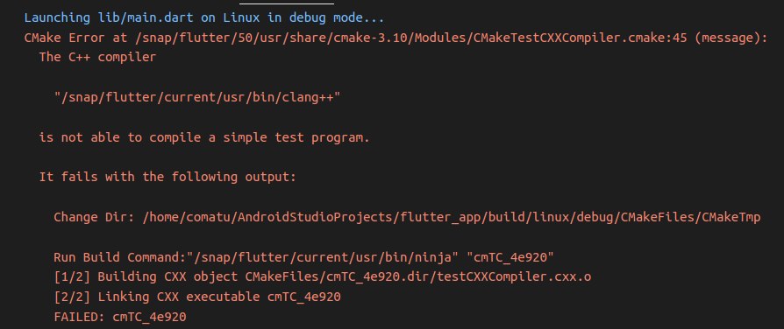Click the "FAILED: cmTC_4e920" line
The width and height of the screenshot is (784, 329).
point(120,317)
